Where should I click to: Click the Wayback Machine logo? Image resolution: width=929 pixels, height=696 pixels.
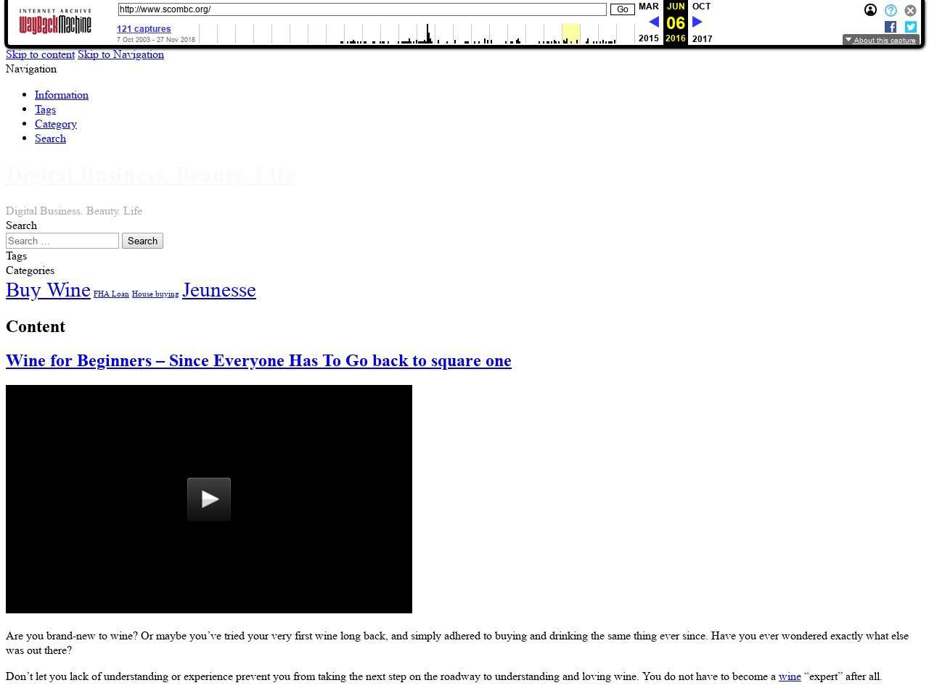[55, 22]
